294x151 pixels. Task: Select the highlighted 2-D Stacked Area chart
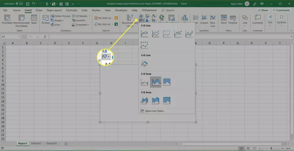pyautogui.click(x=156, y=82)
